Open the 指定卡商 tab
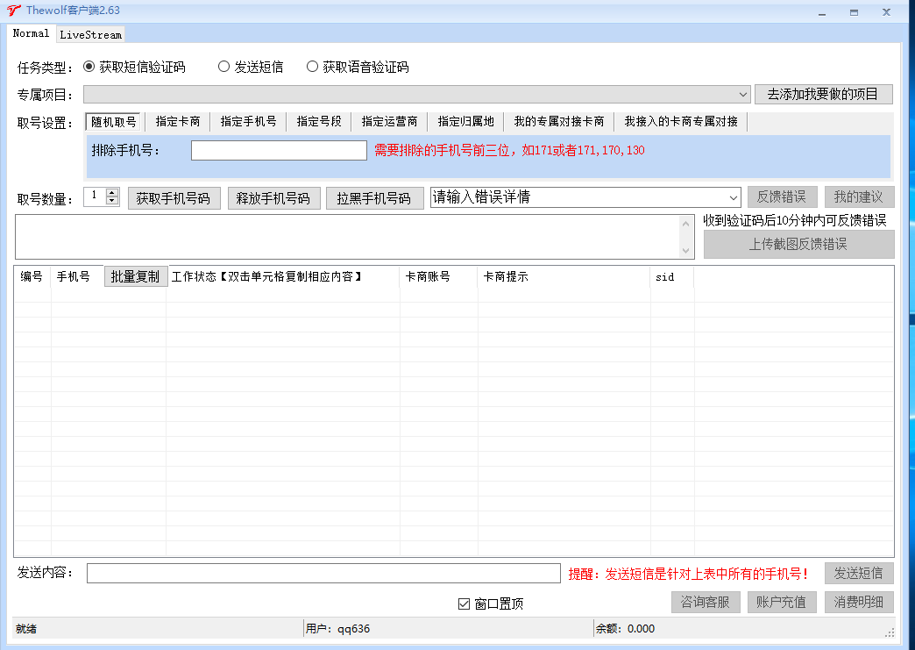 tap(178, 122)
